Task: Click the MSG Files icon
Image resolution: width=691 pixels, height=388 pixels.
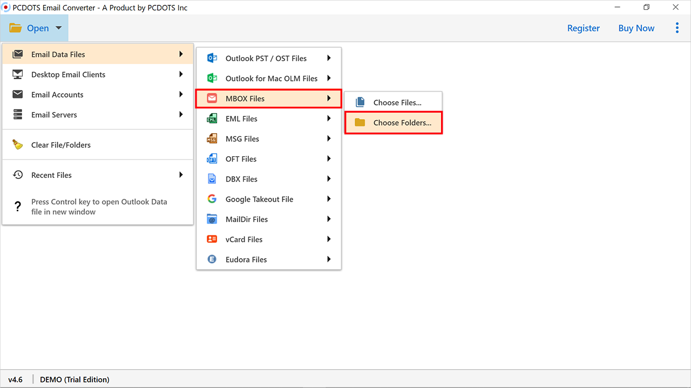Action: [x=212, y=138]
